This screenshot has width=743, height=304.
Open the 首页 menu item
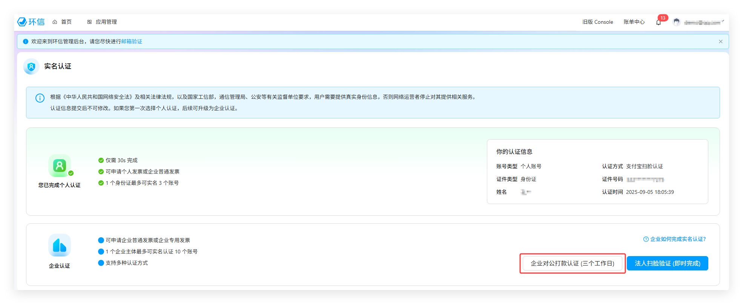pyautogui.click(x=66, y=22)
